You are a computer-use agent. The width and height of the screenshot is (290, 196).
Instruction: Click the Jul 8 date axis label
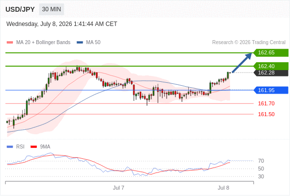coord(224,188)
